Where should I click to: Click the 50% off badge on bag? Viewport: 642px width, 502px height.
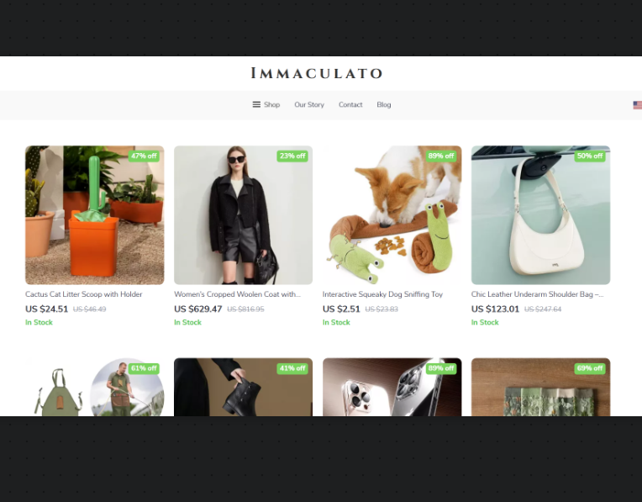[x=590, y=156]
